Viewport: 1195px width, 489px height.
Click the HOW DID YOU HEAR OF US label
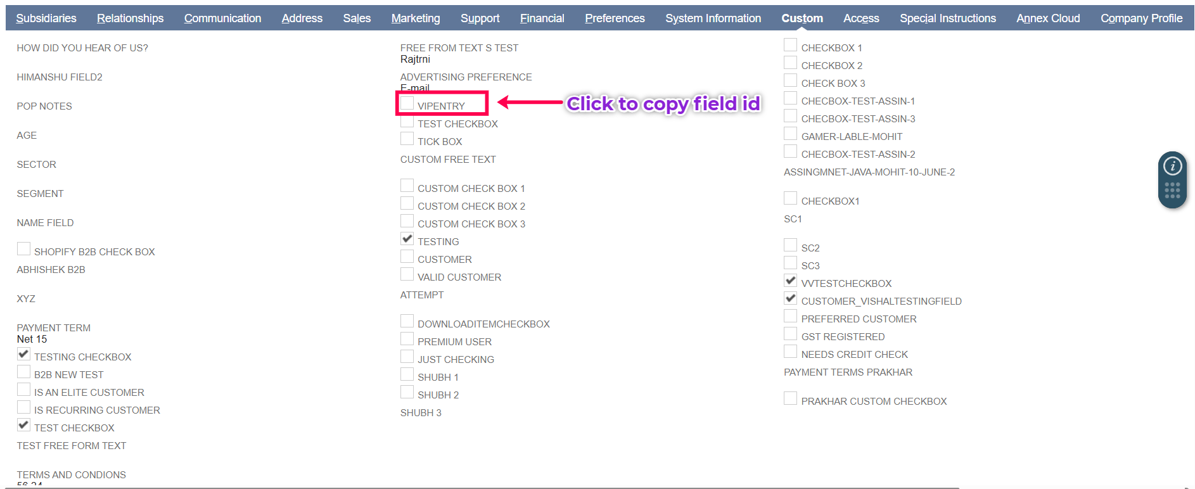pyautogui.click(x=82, y=48)
